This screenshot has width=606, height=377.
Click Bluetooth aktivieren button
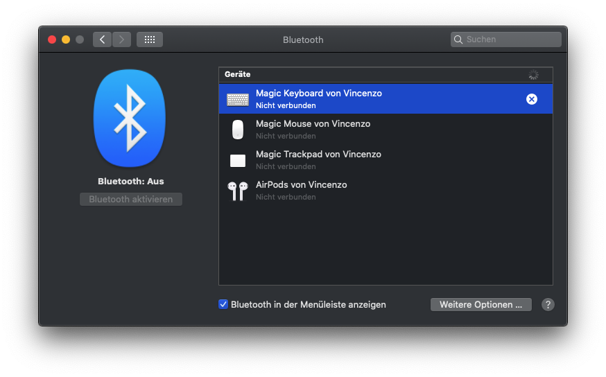(x=130, y=200)
